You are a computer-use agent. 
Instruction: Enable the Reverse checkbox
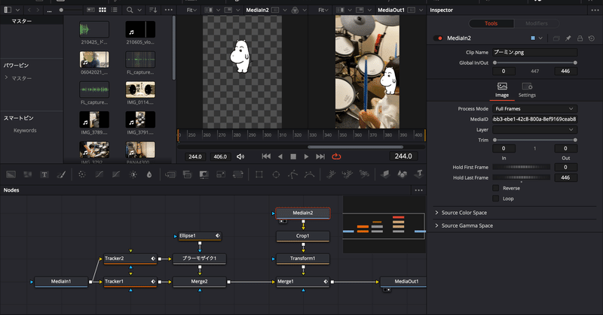(496, 188)
